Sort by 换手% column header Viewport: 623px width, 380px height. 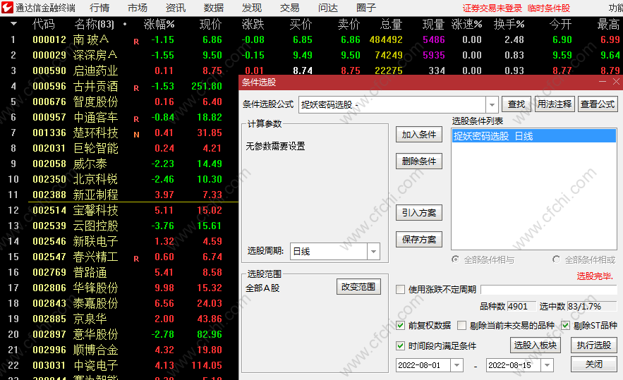[x=509, y=25]
